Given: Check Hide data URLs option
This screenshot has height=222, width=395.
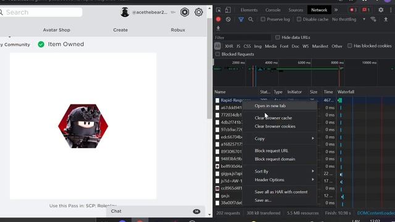Looking at the screenshot, I should coord(278,38).
